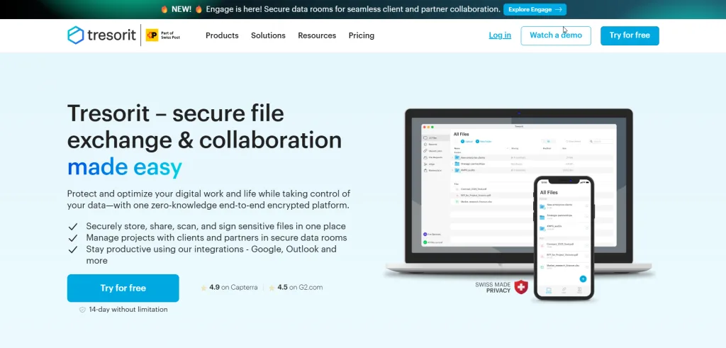Click the 'Securely store, share, scan, and sign' line

coord(216,226)
